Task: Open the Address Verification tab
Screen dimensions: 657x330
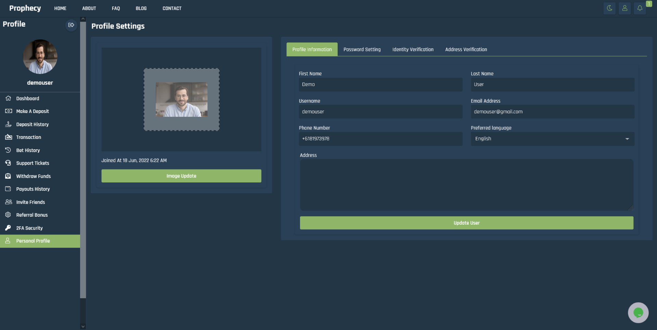Action: coord(466,49)
